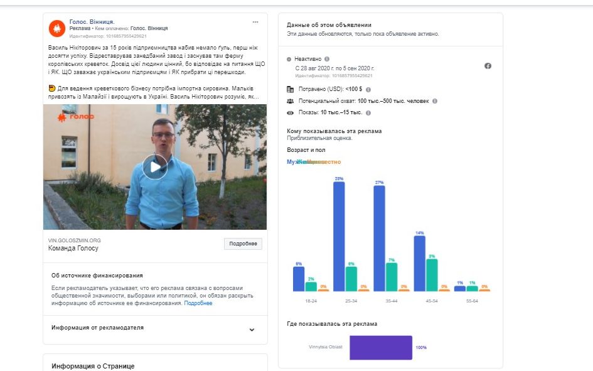593x371 pixels.
Task: Expand the Информация от рекламодателя section
Action: point(252,330)
